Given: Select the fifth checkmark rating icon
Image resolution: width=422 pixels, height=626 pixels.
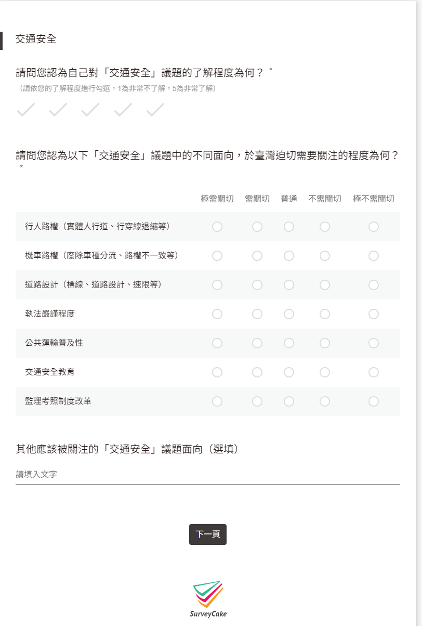Looking at the screenshot, I should (155, 110).
